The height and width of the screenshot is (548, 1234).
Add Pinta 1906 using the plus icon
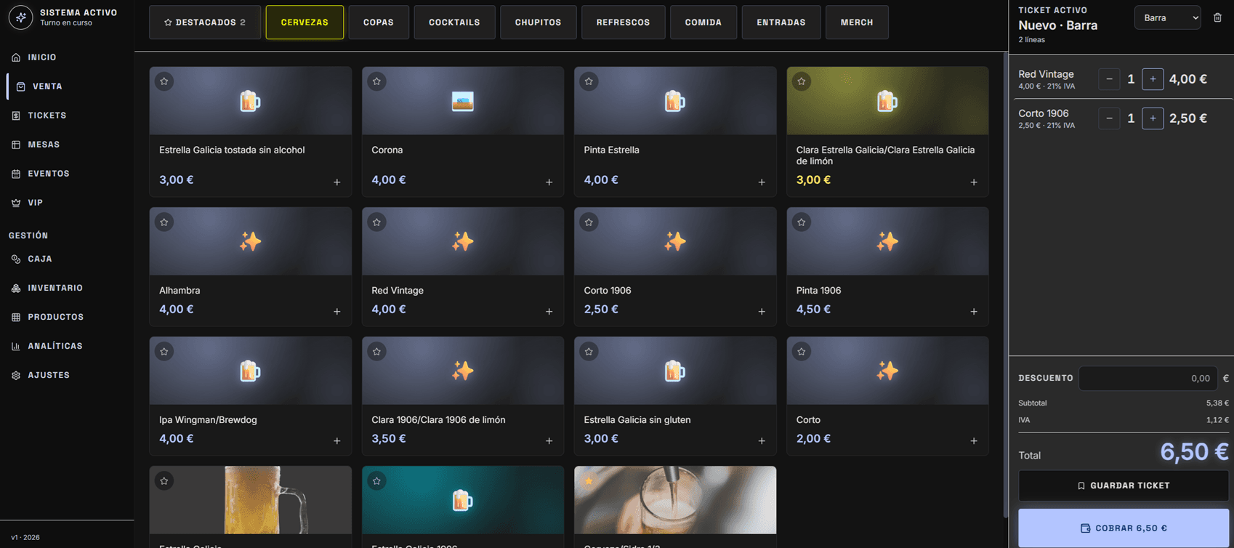974,312
